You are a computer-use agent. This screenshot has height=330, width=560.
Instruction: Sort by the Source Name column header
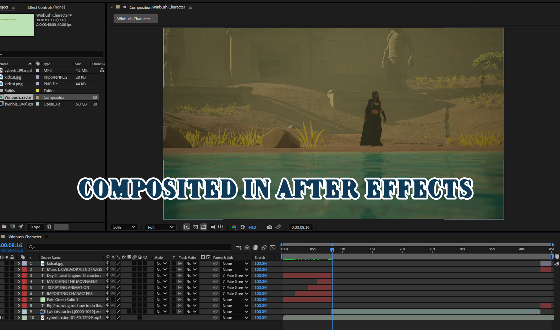click(51, 257)
